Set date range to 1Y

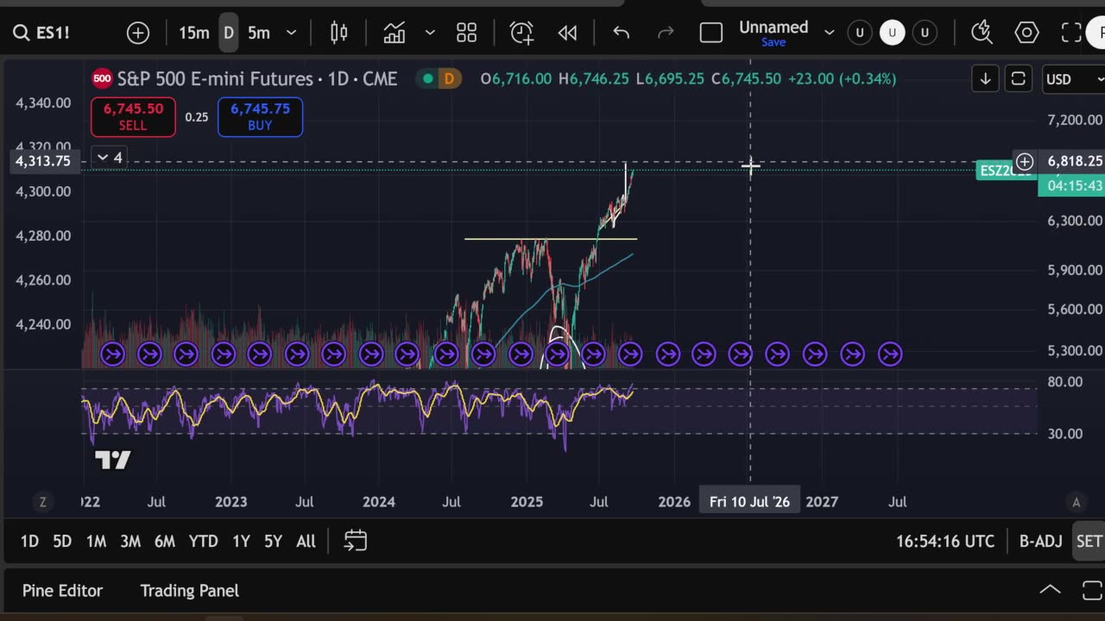pyautogui.click(x=241, y=541)
